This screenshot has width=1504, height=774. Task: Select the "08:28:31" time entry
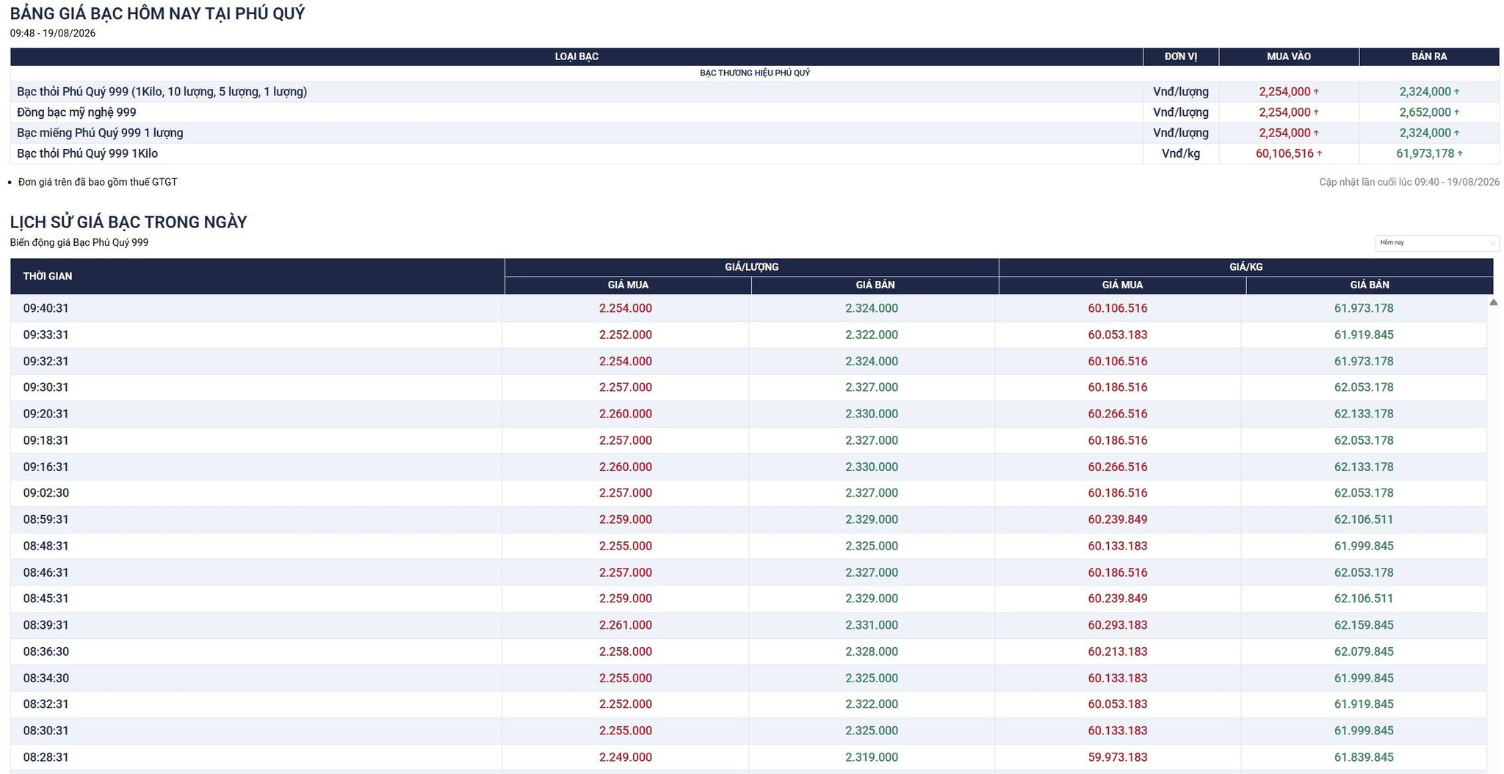(x=46, y=757)
